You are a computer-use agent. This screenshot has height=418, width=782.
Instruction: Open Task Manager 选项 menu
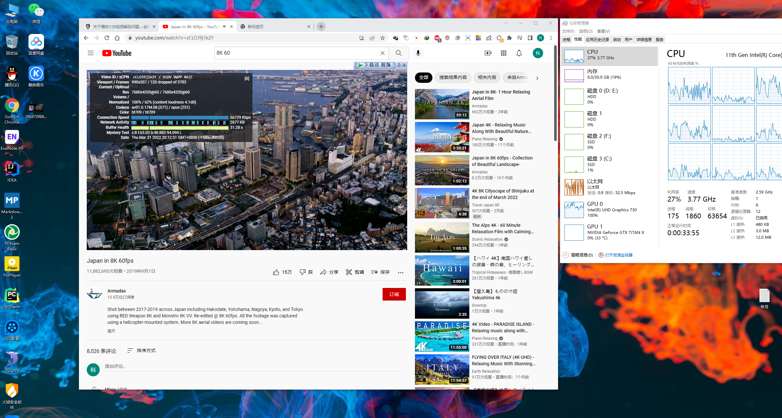[586, 31]
